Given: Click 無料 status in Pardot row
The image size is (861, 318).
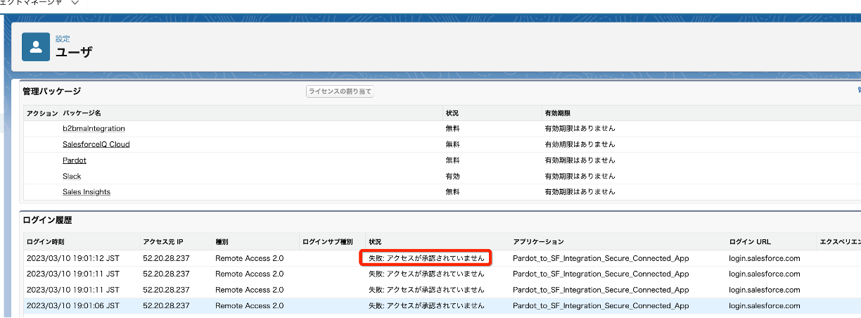Looking at the screenshot, I should point(452,160).
